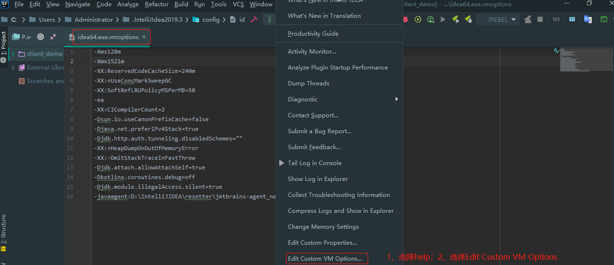
Task: Expand the External Libraries node
Action: 13,68
